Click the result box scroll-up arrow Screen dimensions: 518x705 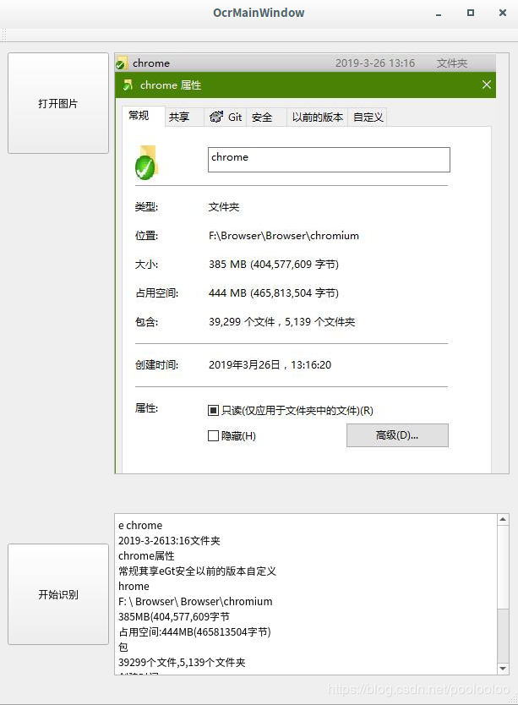pos(503,519)
